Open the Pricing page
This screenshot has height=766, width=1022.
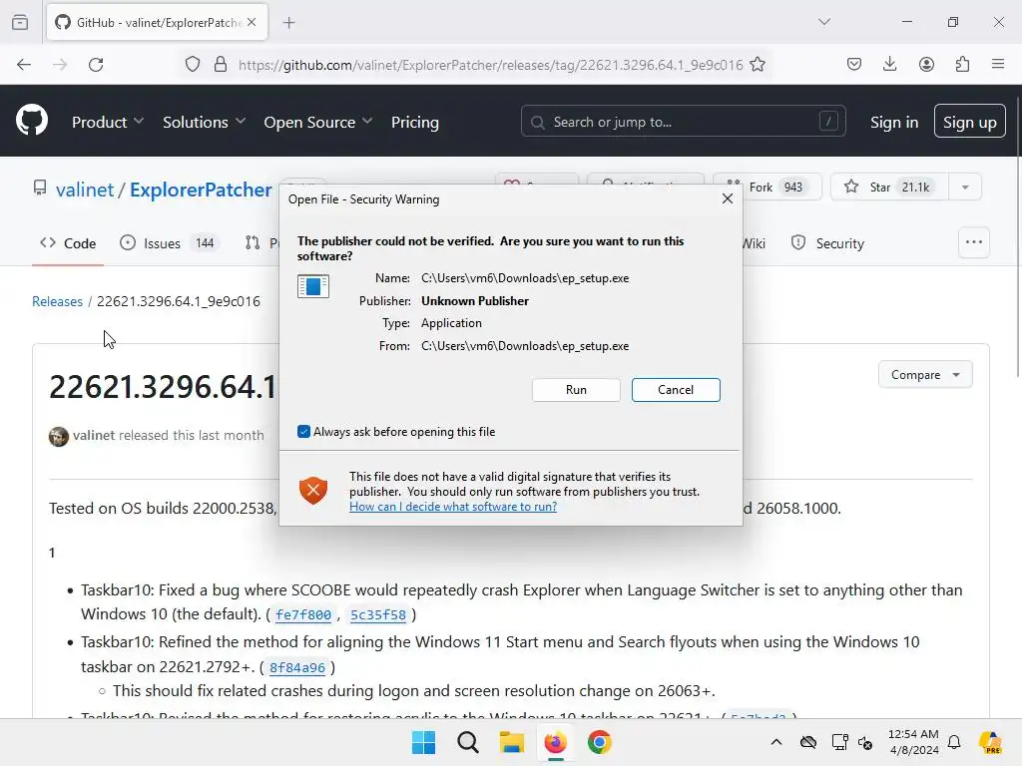(x=414, y=122)
